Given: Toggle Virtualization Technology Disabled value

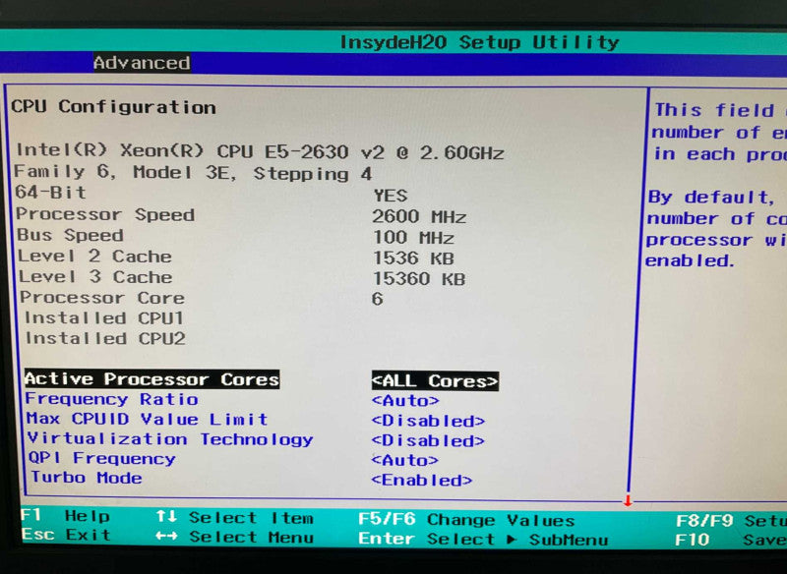Looking at the screenshot, I should 428,440.
